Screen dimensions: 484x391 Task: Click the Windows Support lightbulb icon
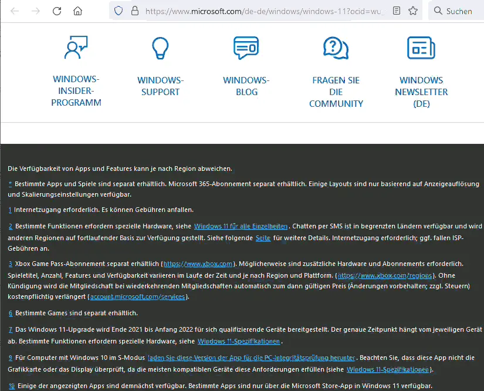[x=160, y=48]
